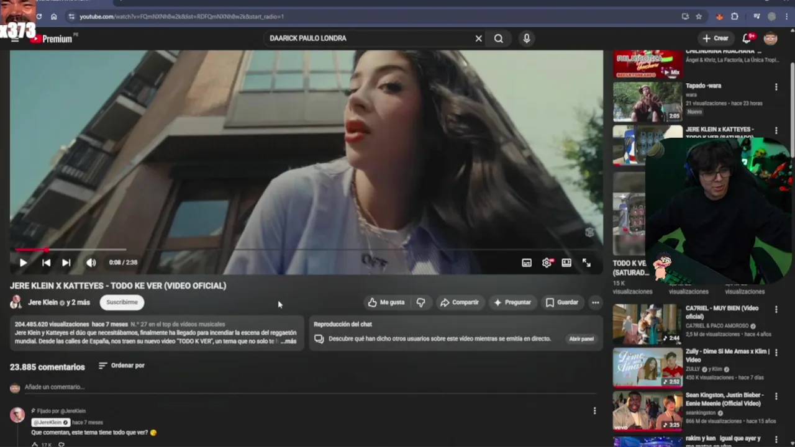The height and width of the screenshot is (447, 795).
Task: Save the video with Guardar
Action: pos(561,302)
